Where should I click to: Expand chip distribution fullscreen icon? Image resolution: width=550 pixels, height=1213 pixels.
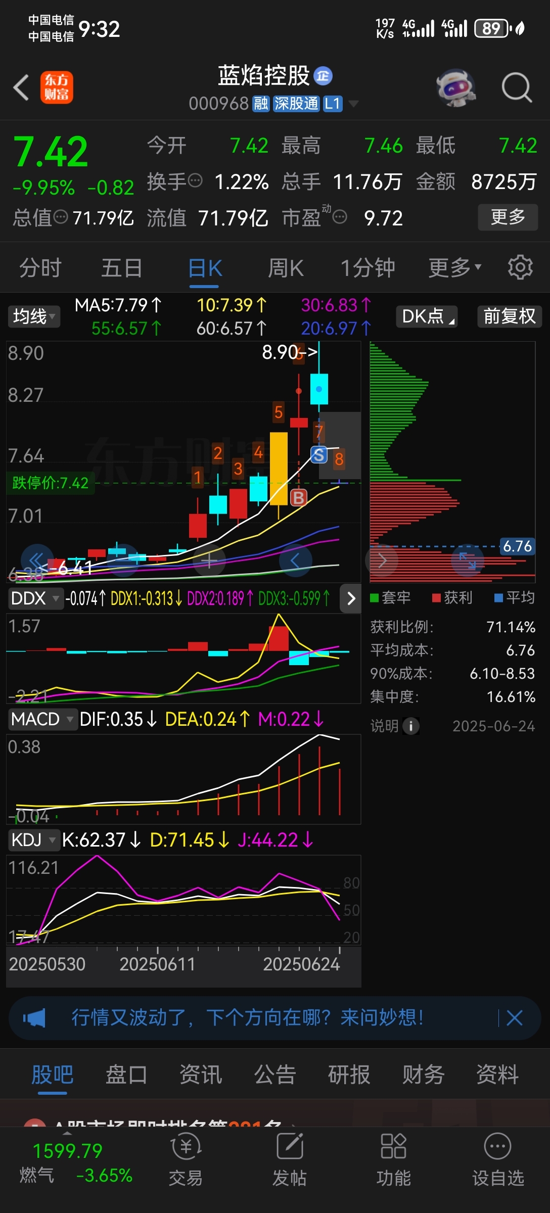tap(468, 560)
